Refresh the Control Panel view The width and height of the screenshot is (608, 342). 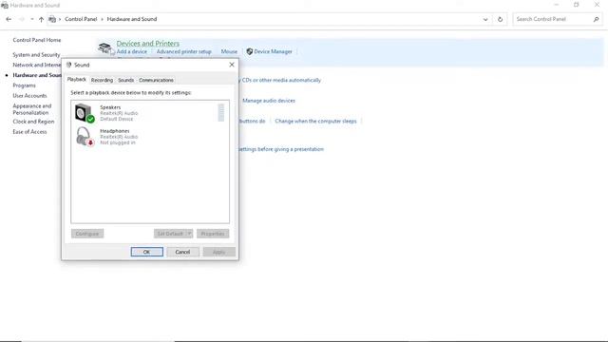(500, 19)
